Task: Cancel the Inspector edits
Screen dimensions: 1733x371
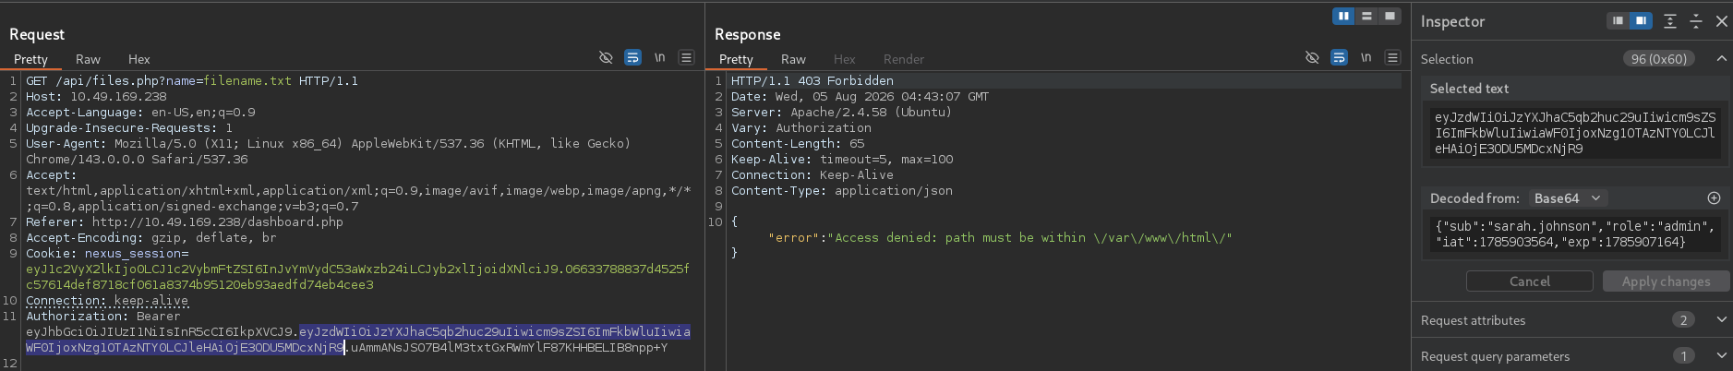Action: click(x=1530, y=281)
